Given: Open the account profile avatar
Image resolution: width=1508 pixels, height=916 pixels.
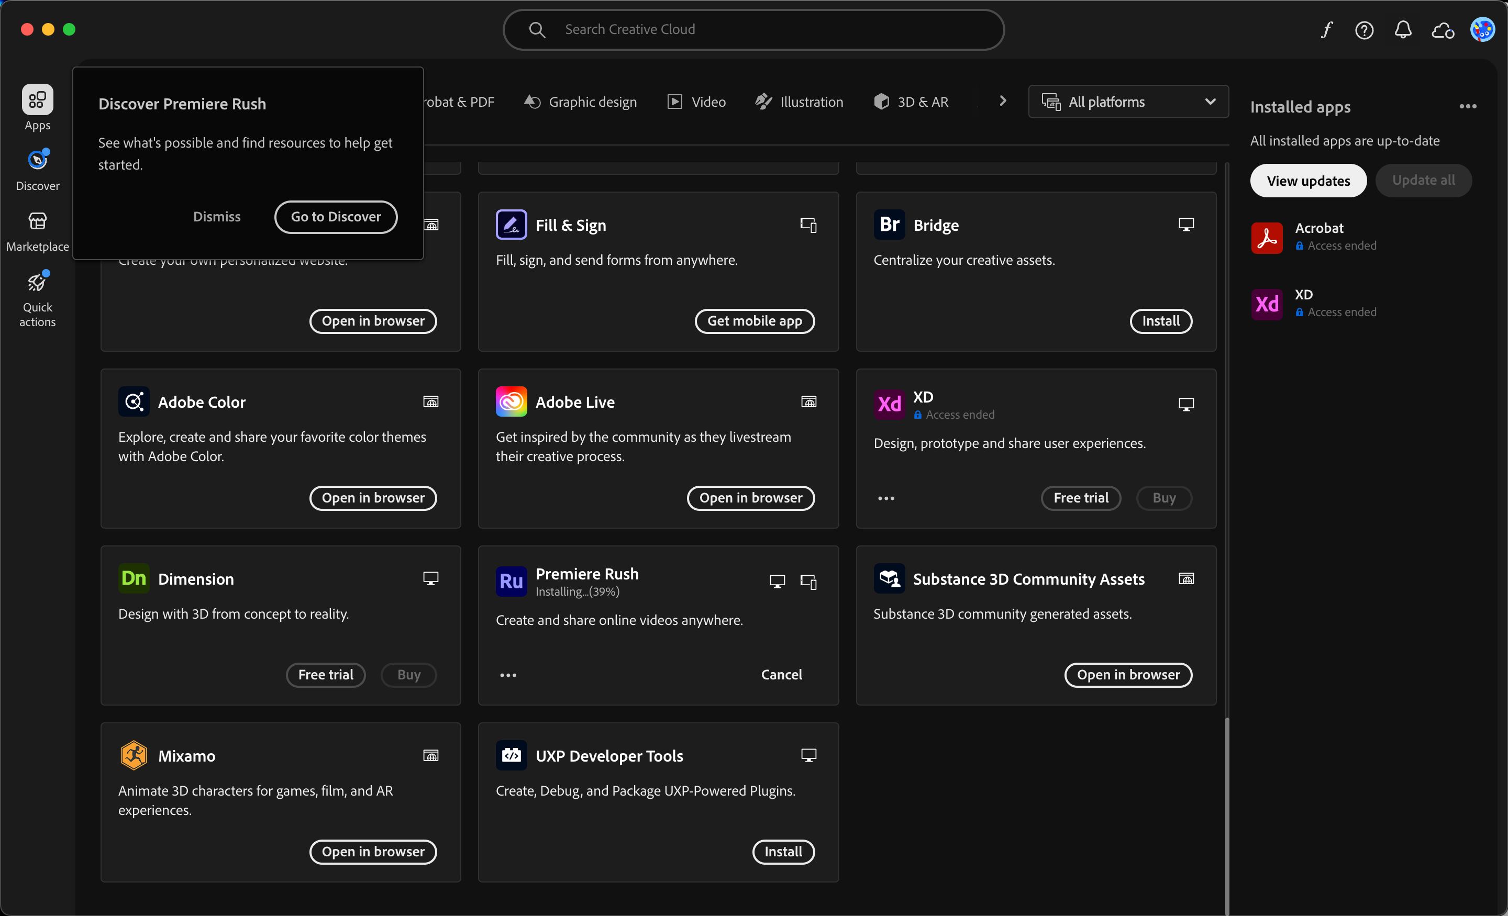Looking at the screenshot, I should coord(1482,29).
